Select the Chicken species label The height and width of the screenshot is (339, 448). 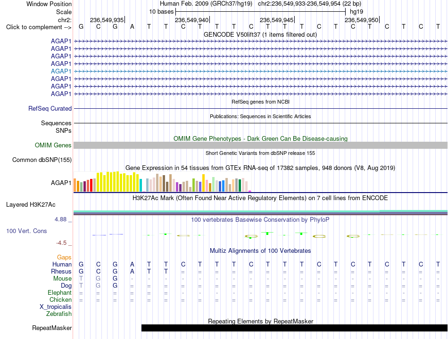point(60,299)
